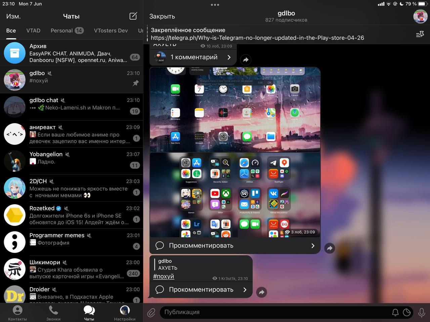Tap Прокомментировать under the #похуй post
Image resolution: width=430 pixels, height=322 pixels.
[x=201, y=289]
